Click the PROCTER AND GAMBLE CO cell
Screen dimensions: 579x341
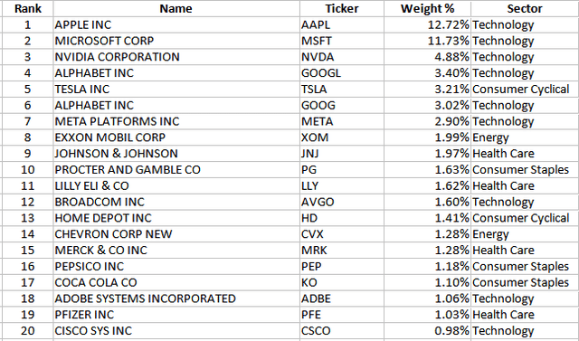coord(176,170)
